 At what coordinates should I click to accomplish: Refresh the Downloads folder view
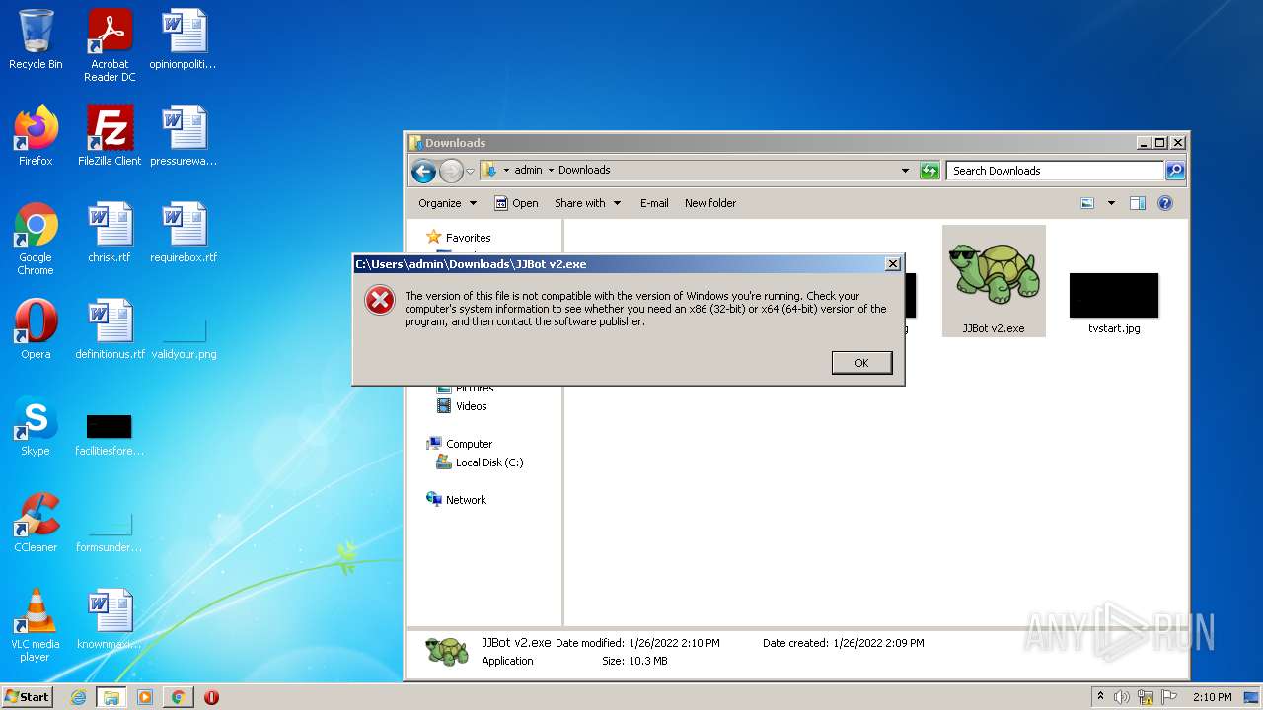[x=929, y=171]
